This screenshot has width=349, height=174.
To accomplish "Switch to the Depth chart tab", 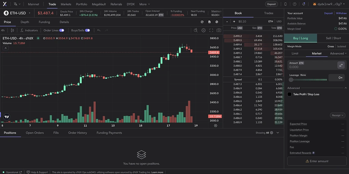I will pyautogui.click(x=25, y=22).
